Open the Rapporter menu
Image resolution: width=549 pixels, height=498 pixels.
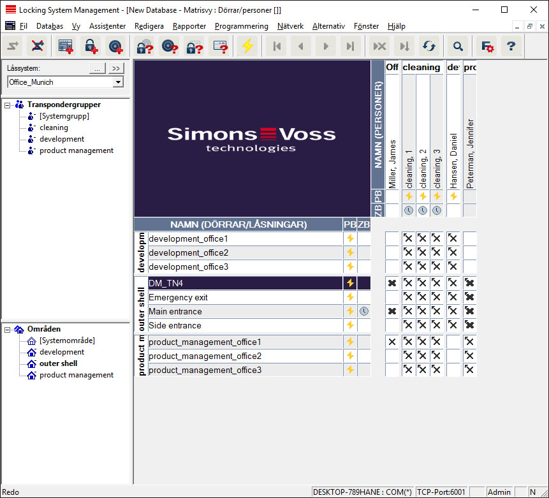coord(189,26)
